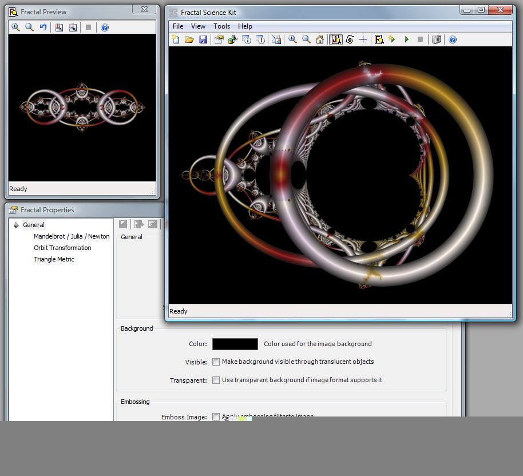Click the camera snapshot toolbar icon

point(436,39)
